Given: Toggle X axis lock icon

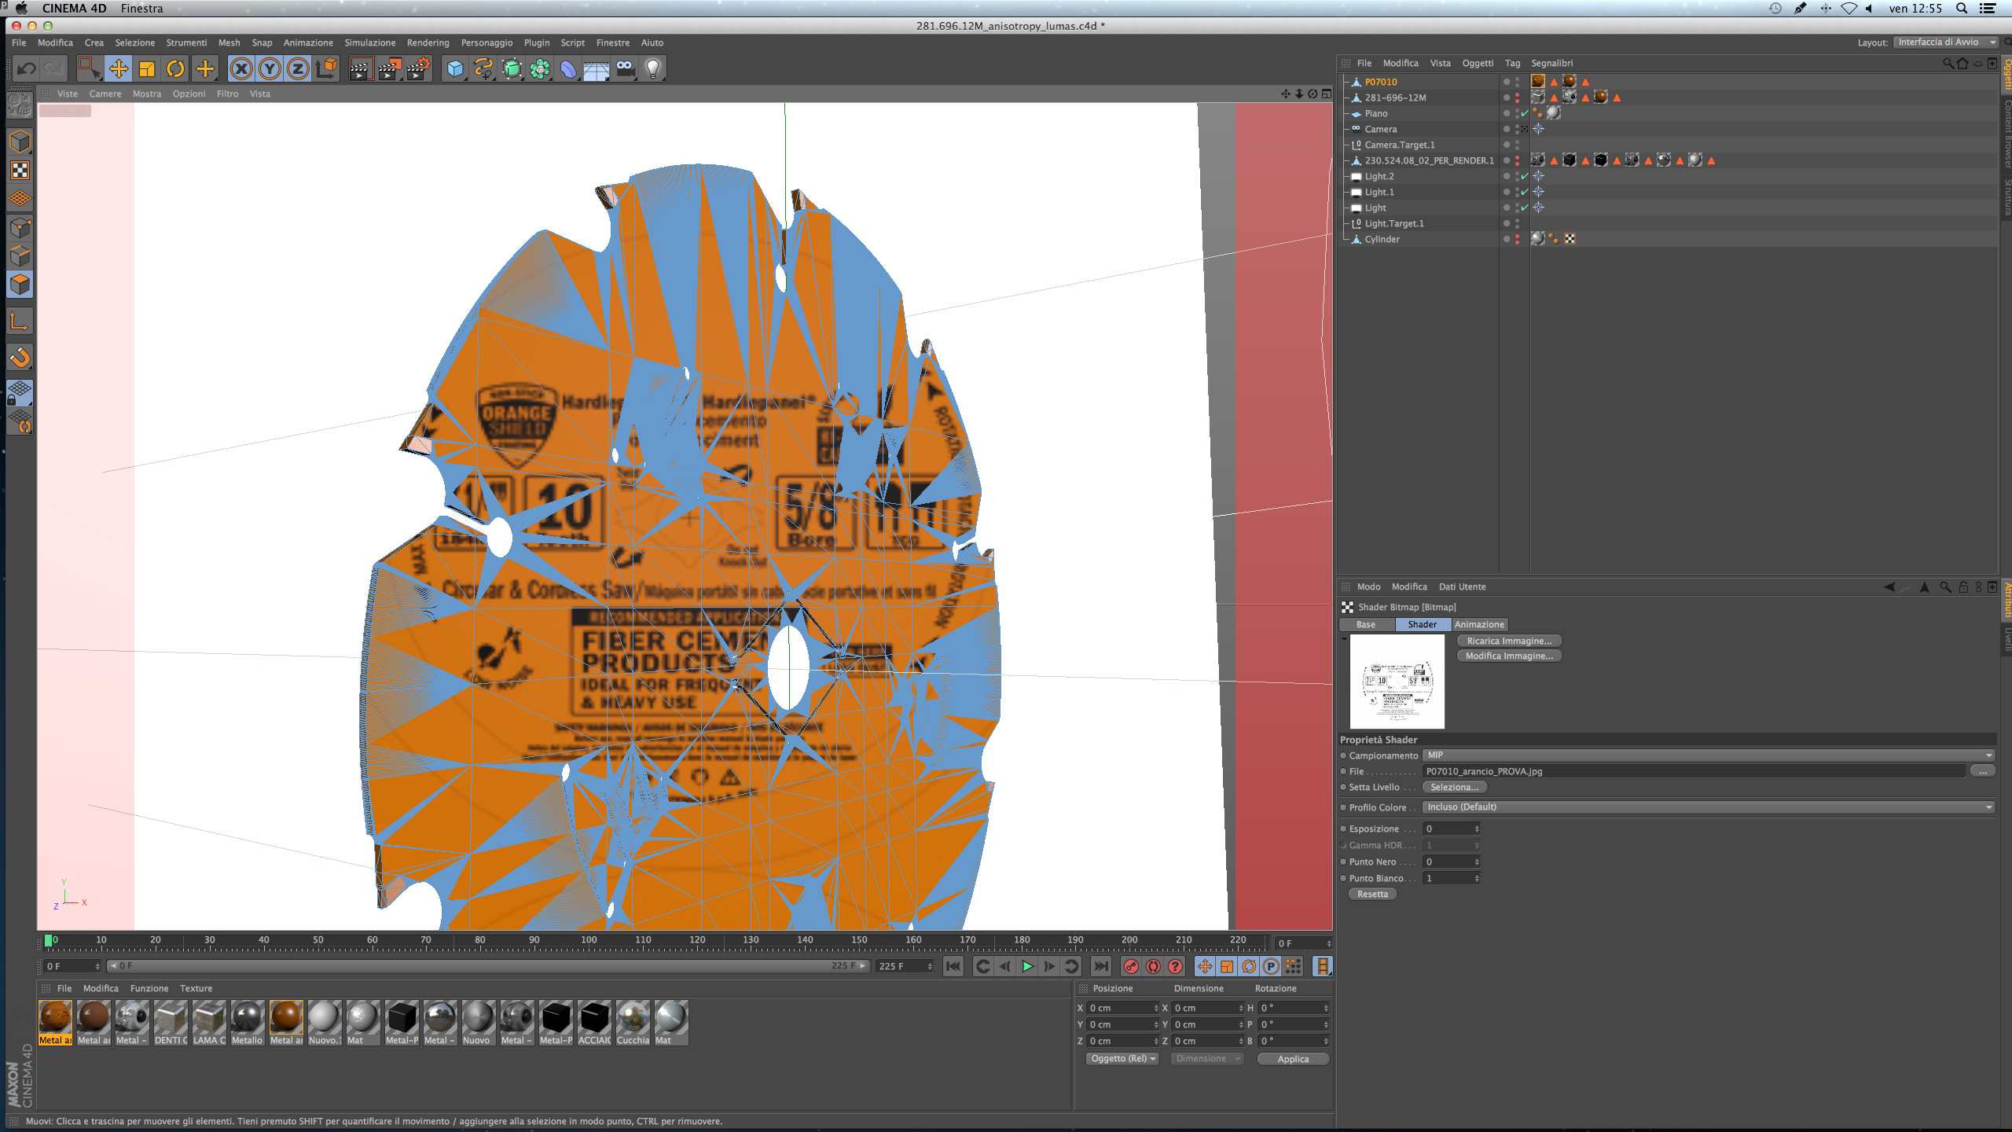Looking at the screenshot, I should pos(241,69).
